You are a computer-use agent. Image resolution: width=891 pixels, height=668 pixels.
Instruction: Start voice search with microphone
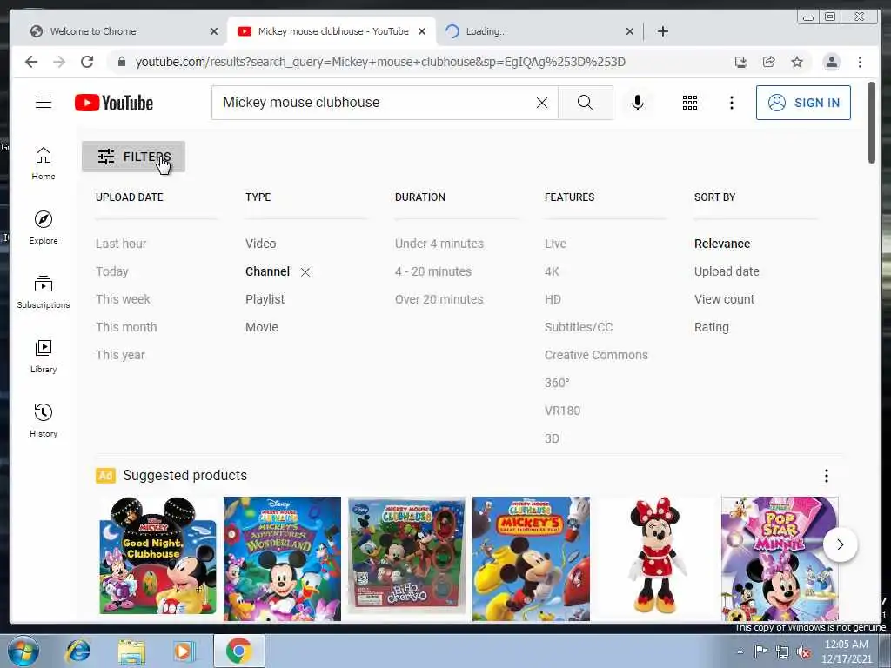point(638,103)
